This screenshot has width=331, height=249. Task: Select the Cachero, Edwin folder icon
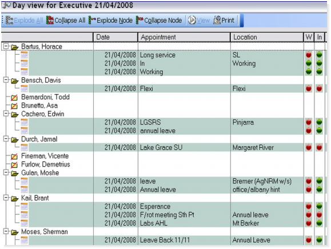coord(15,114)
